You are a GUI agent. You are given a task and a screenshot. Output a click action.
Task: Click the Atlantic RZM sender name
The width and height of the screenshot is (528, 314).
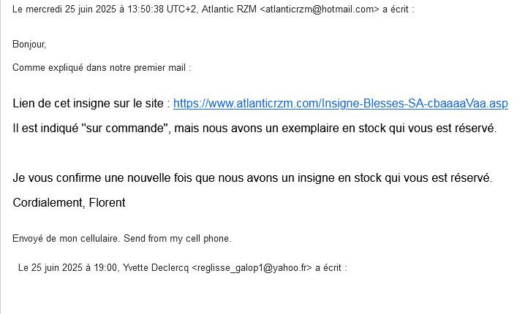coord(229,9)
